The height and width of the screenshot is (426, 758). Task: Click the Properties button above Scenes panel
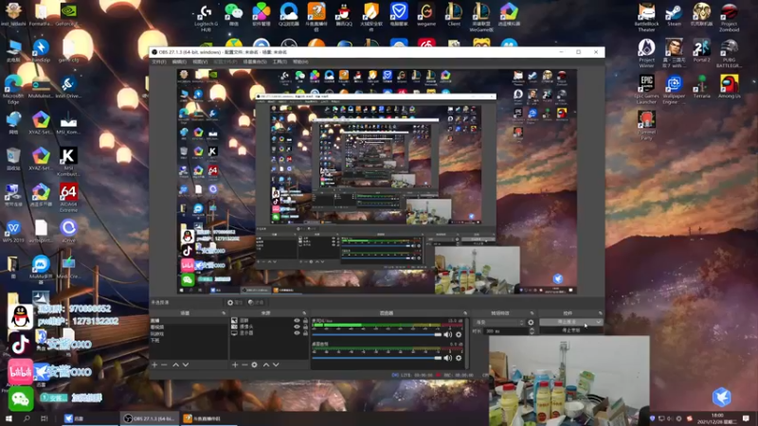234,302
